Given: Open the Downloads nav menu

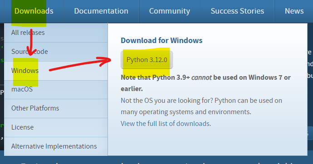Looking at the screenshot, I should coord(34,11).
